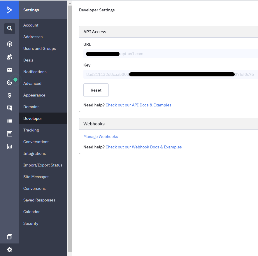Open Contacts via the people icon
Viewport: 258px width, 256px height.
[10, 57]
